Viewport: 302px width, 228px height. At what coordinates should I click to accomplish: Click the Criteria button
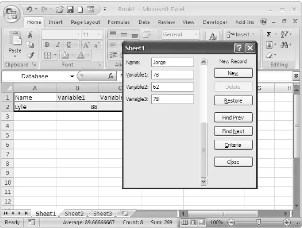233,145
